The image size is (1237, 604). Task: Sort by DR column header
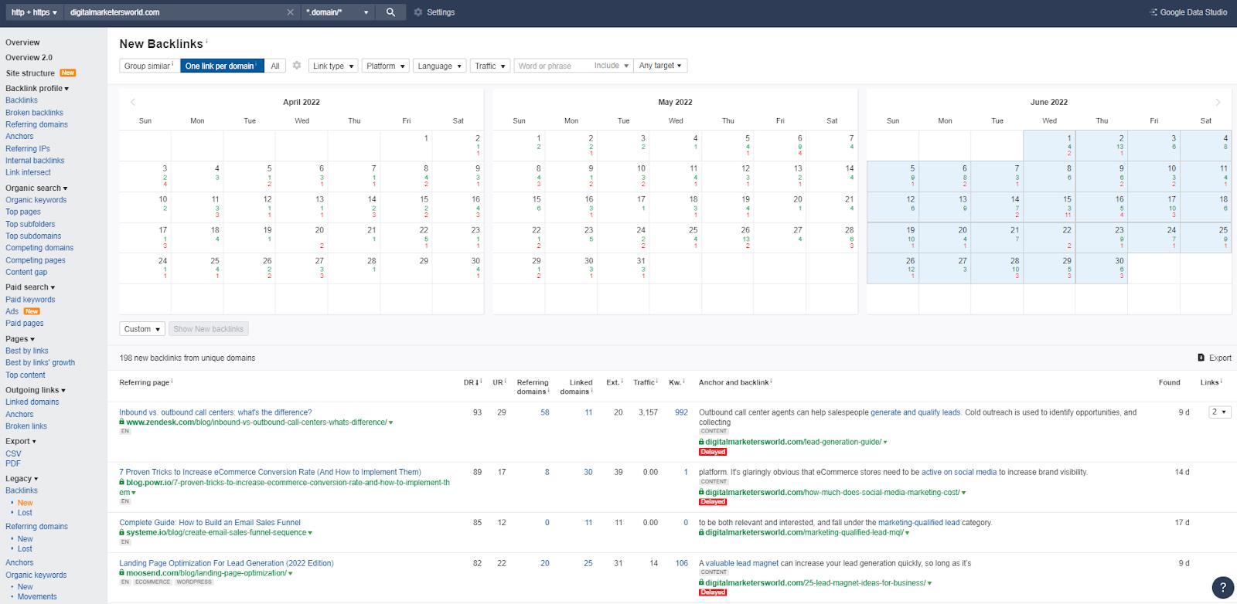[x=472, y=382]
